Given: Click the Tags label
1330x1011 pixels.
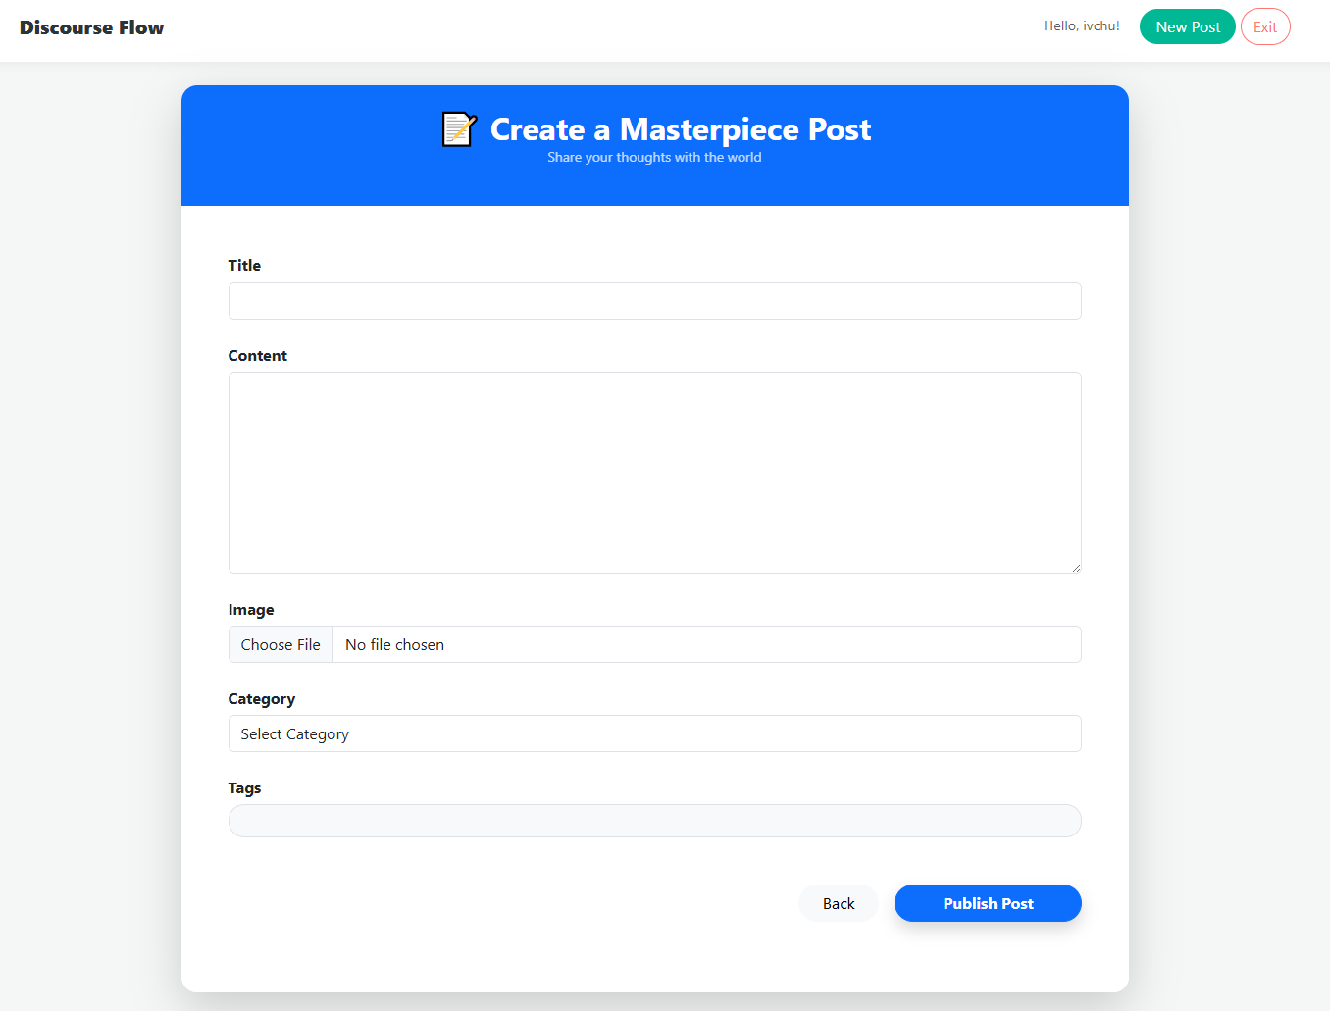Looking at the screenshot, I should tap(244, 787).
